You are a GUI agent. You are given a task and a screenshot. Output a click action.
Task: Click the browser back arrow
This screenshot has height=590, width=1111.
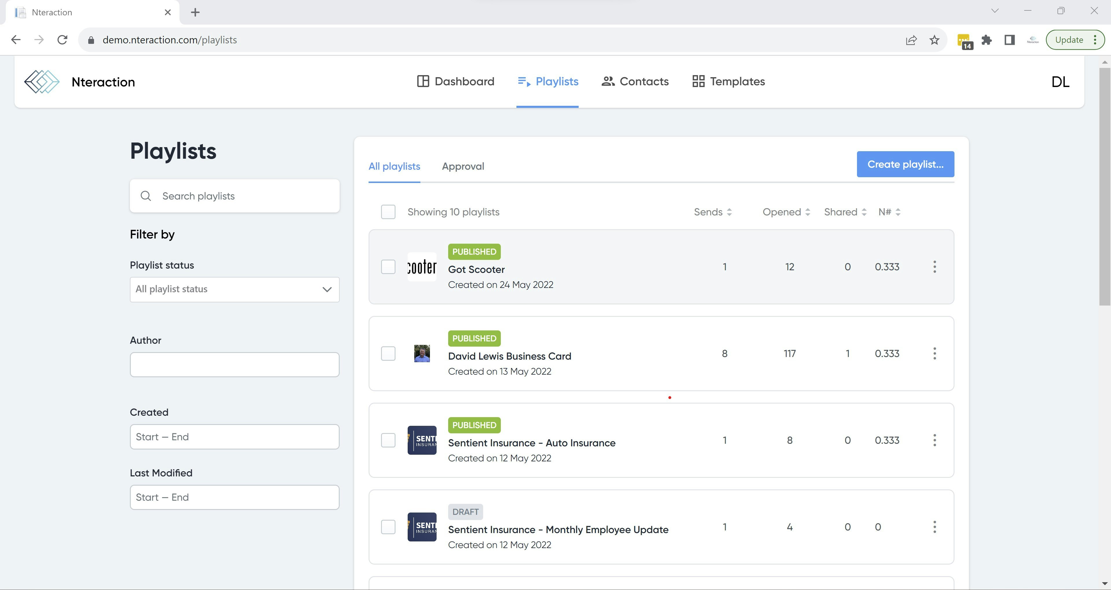(16, 40)
